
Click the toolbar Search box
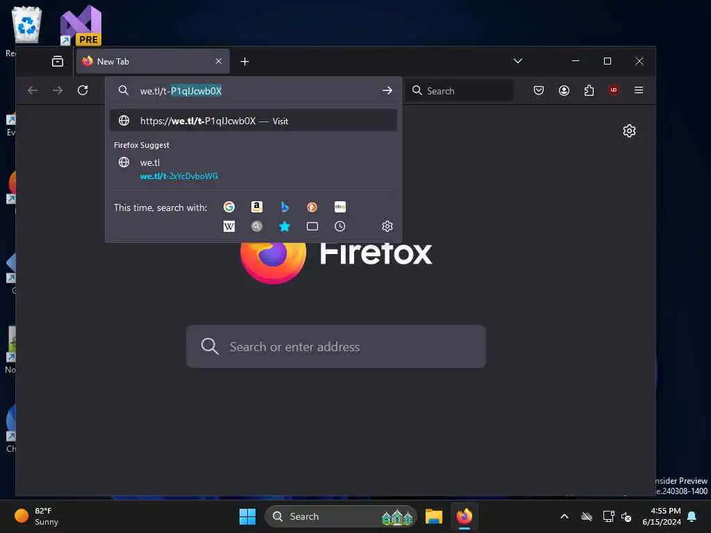pos(460,91)
